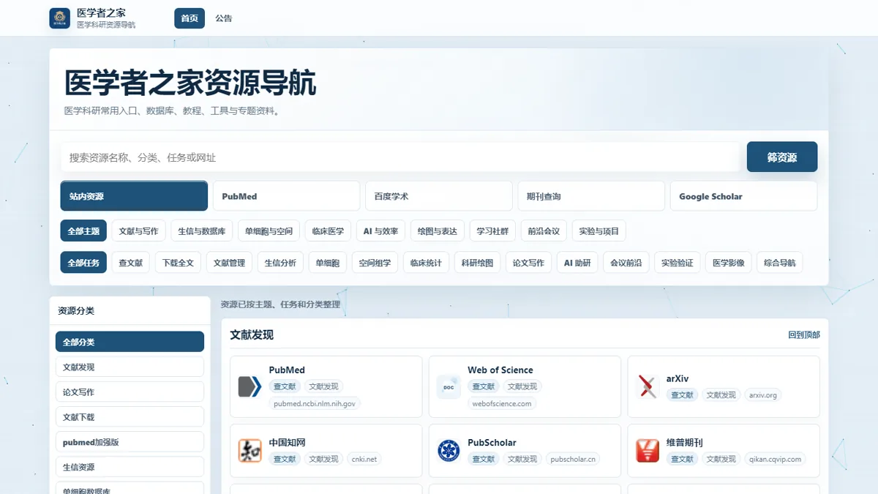Open pubmed加强版 category in sidebar
The width and height of the screenshot is (878, 494).
[130, 442]
